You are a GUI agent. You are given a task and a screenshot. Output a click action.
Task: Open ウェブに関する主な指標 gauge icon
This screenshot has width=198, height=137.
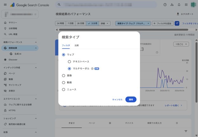click(5, 104)
